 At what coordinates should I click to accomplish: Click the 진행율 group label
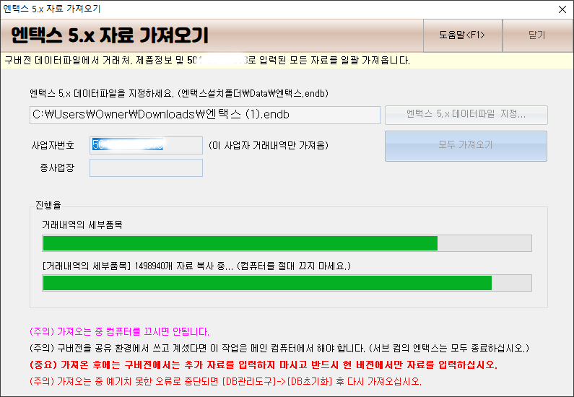(x=48, y=205)
